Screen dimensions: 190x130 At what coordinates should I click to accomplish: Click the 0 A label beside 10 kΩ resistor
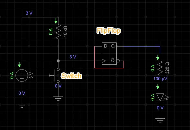coord(51,32)
